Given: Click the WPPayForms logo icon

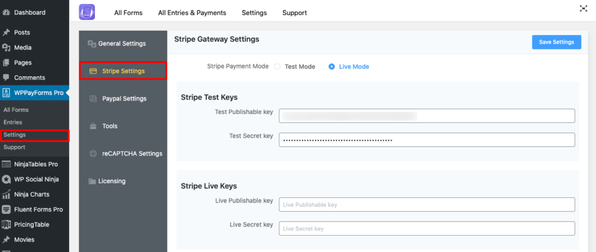Looking at the screenshot, I should click(x=87, y=12).
